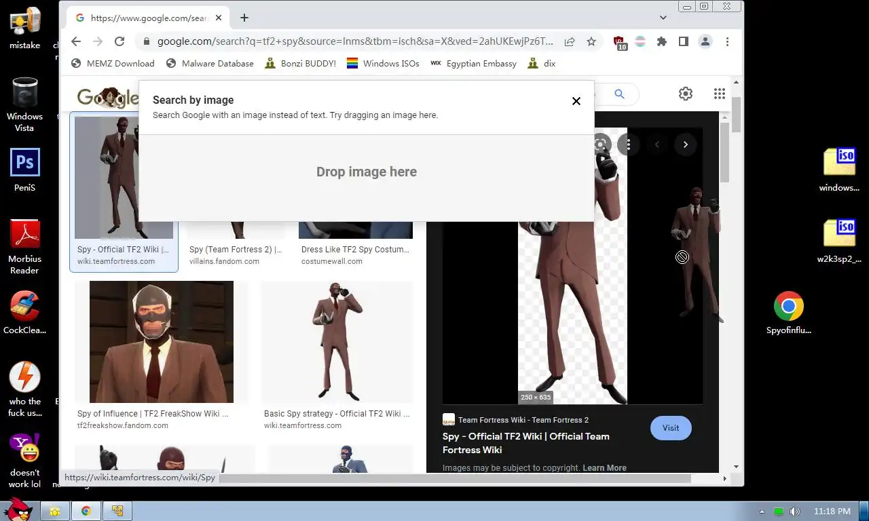Viewport: 869px width, 521px height.
Task: Open the windows... ISO folder on desktop
Action: pyautogui.click(x=839, y=170)
